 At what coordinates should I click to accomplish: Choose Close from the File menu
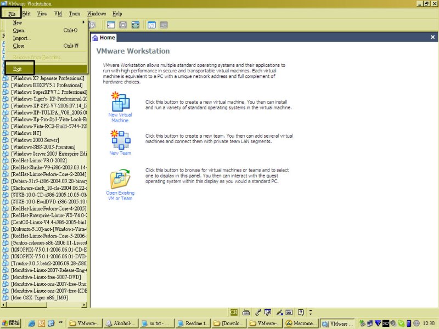pyautogui.click(x=47, y=46)
